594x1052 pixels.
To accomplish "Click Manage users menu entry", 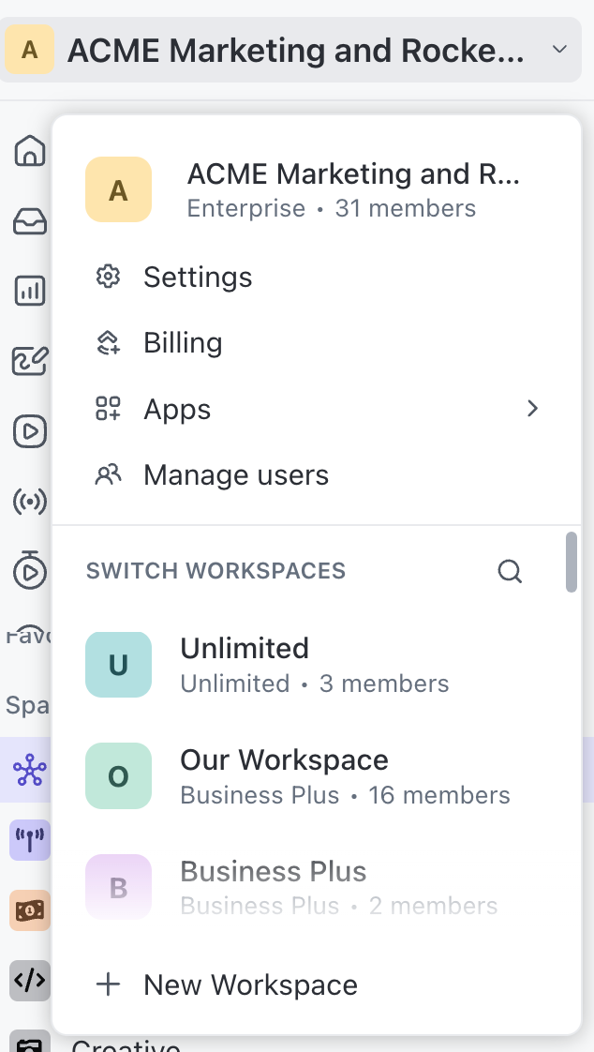I will click(x=235, y=475).
